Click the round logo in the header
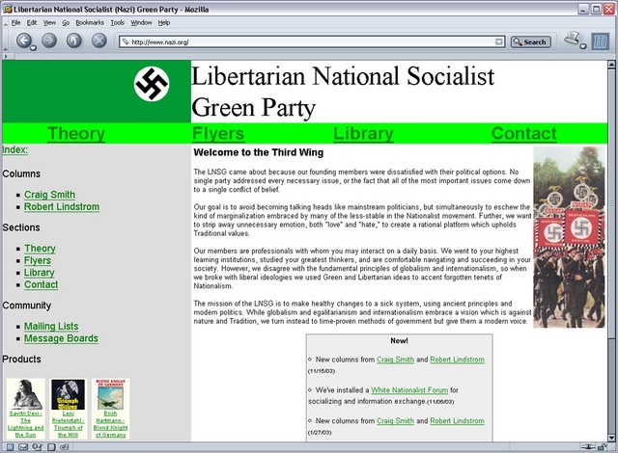The width and height of the screenshot is (618, 453). (152, 84)
